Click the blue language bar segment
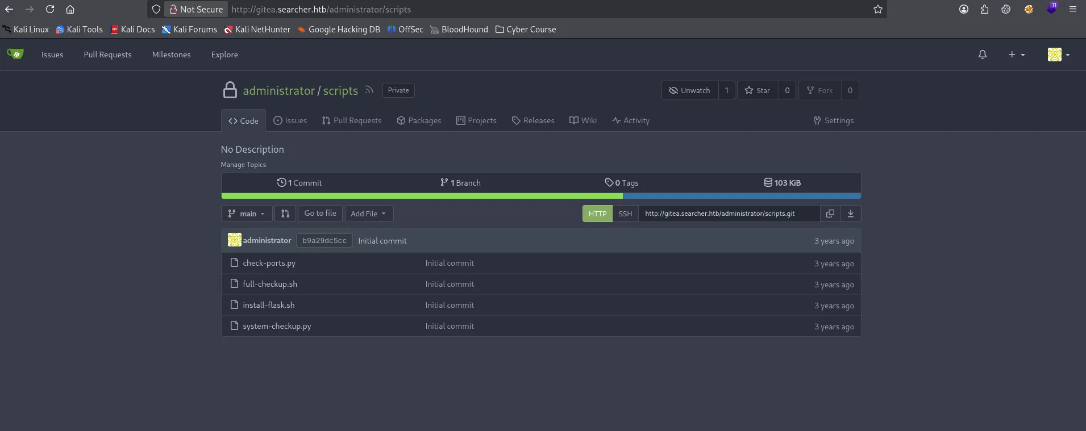This screenshot has width=1086, height=431. click(x=742, y=196)
